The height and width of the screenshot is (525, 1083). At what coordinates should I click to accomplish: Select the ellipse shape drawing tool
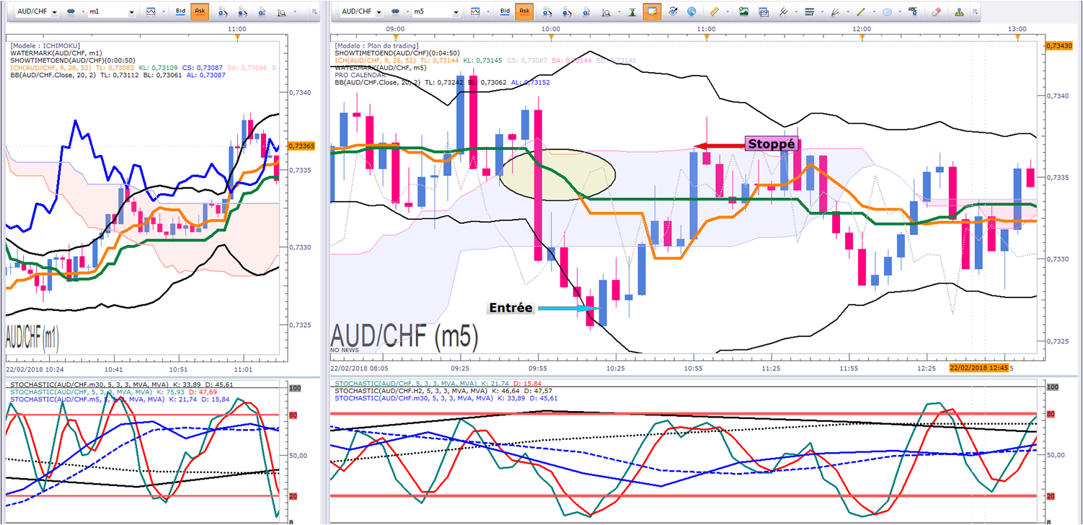888,12
